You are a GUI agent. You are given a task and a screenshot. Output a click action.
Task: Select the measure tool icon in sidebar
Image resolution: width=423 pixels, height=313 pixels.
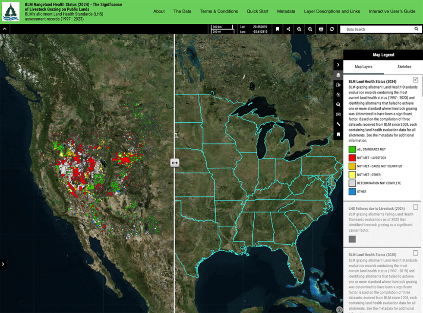click(338, 124)
